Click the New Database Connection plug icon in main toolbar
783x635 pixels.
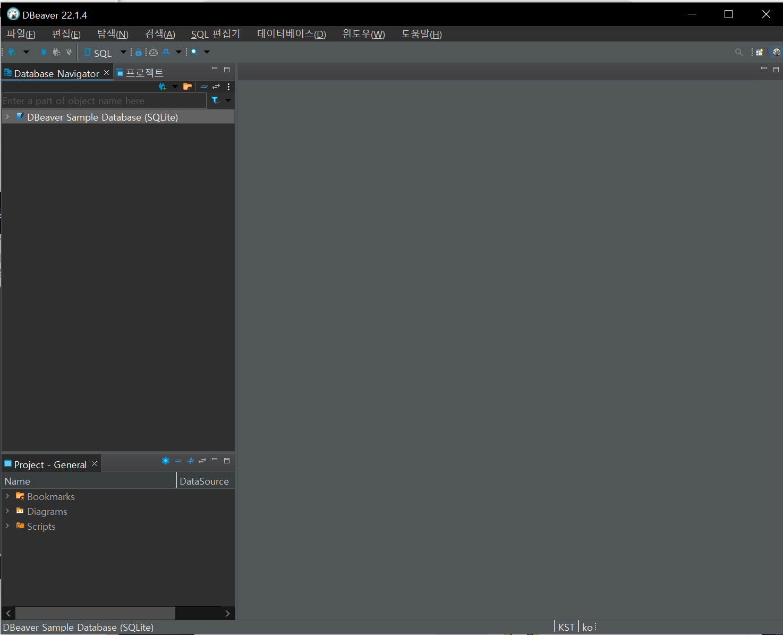tap(12, 52)
